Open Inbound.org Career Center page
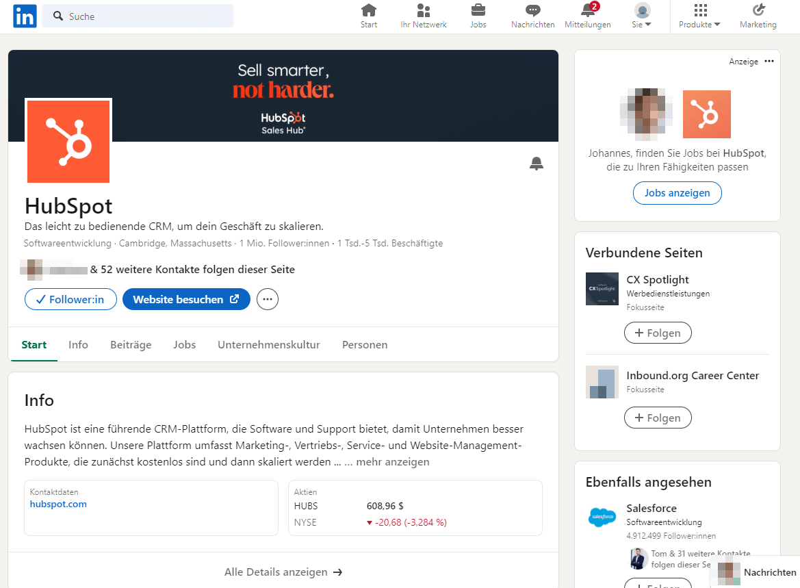Viewport: 800px width, 588px height. pyautogui.click(x=693, y=376)
